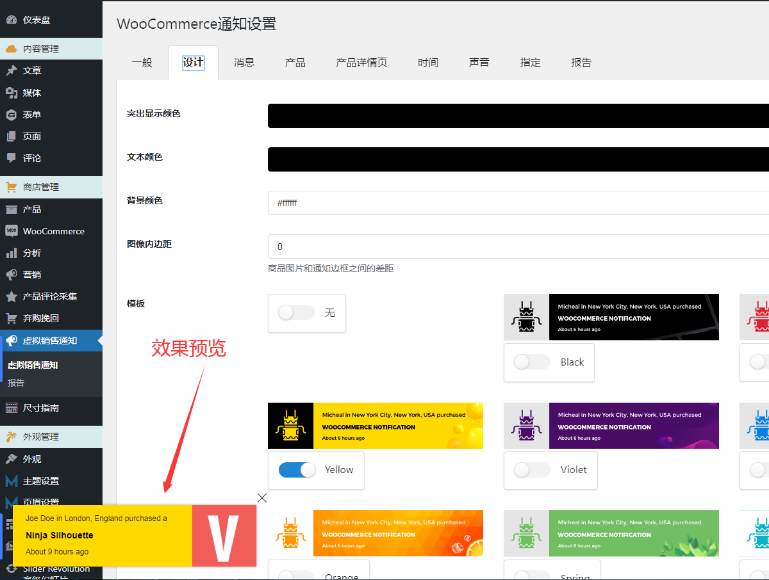Open the 文本颜色 black color field
This screenshot has height=580, width=769.
[518, 159]
